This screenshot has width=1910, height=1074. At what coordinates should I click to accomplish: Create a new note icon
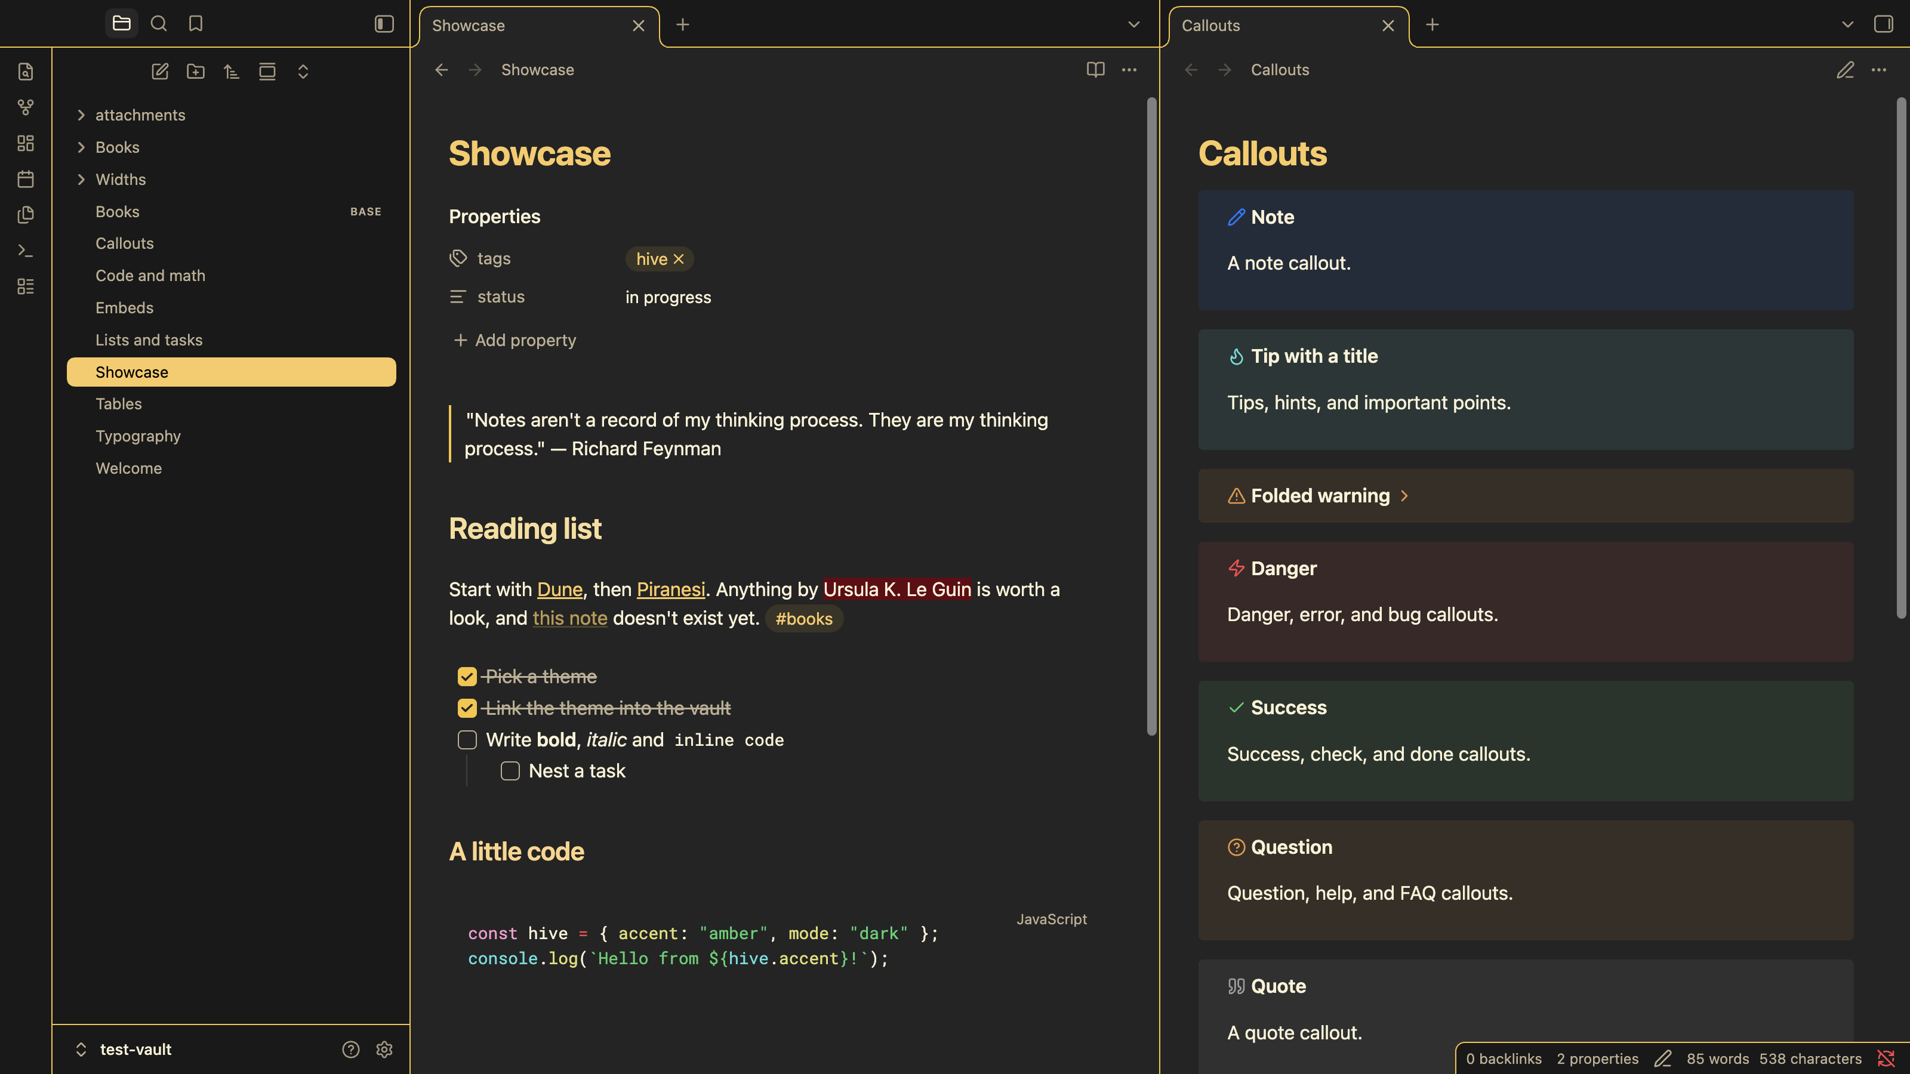pyautogui.click(x=160, y=71)
